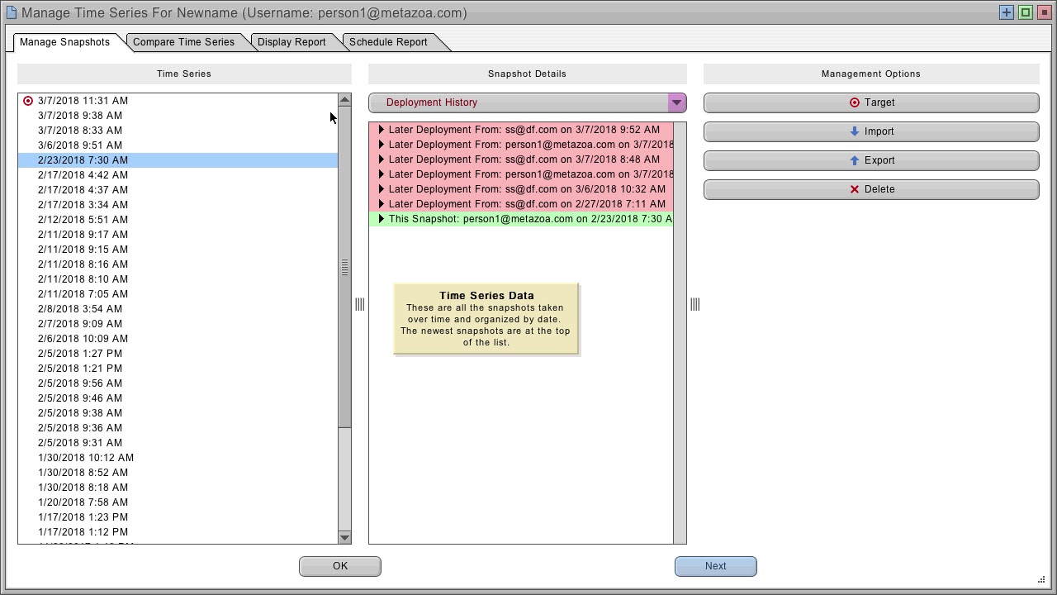1057x595 pixels.
Task: Click the Export button
Action: pos(871,160)
